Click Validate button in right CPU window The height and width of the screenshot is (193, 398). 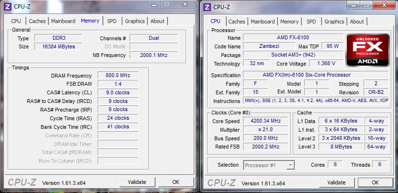tap(336, 182)
